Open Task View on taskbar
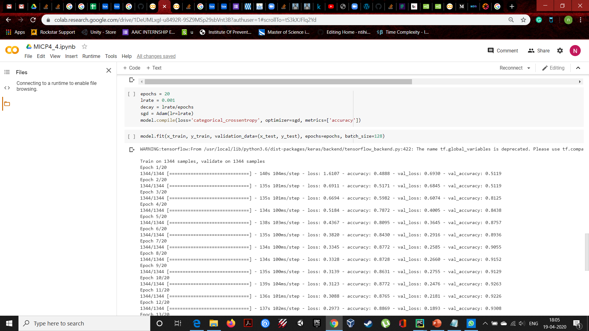The image size is (589, 331). [178, 323]
